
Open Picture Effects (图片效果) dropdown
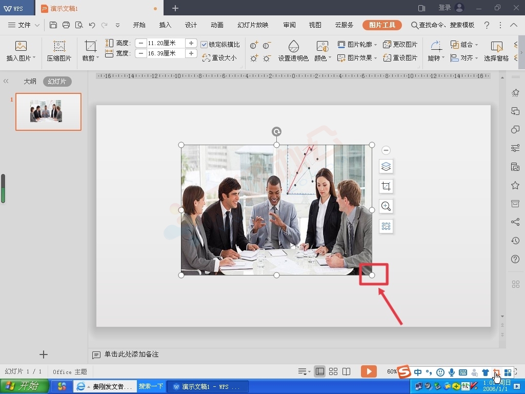pyautogui.click(x=358, y=58)
